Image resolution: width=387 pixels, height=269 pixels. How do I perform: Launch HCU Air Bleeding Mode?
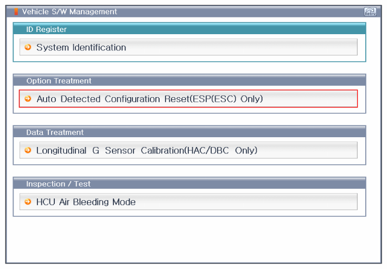click(86, 202)
